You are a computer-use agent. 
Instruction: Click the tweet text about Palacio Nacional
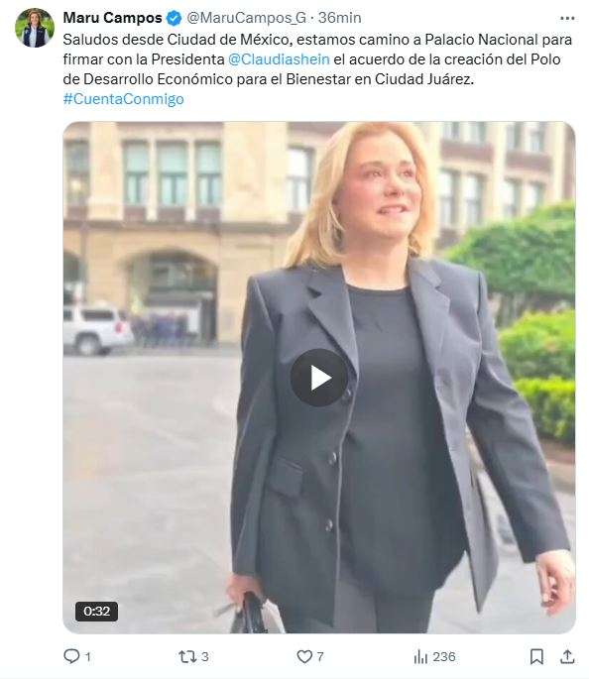(x=317, y=59)
